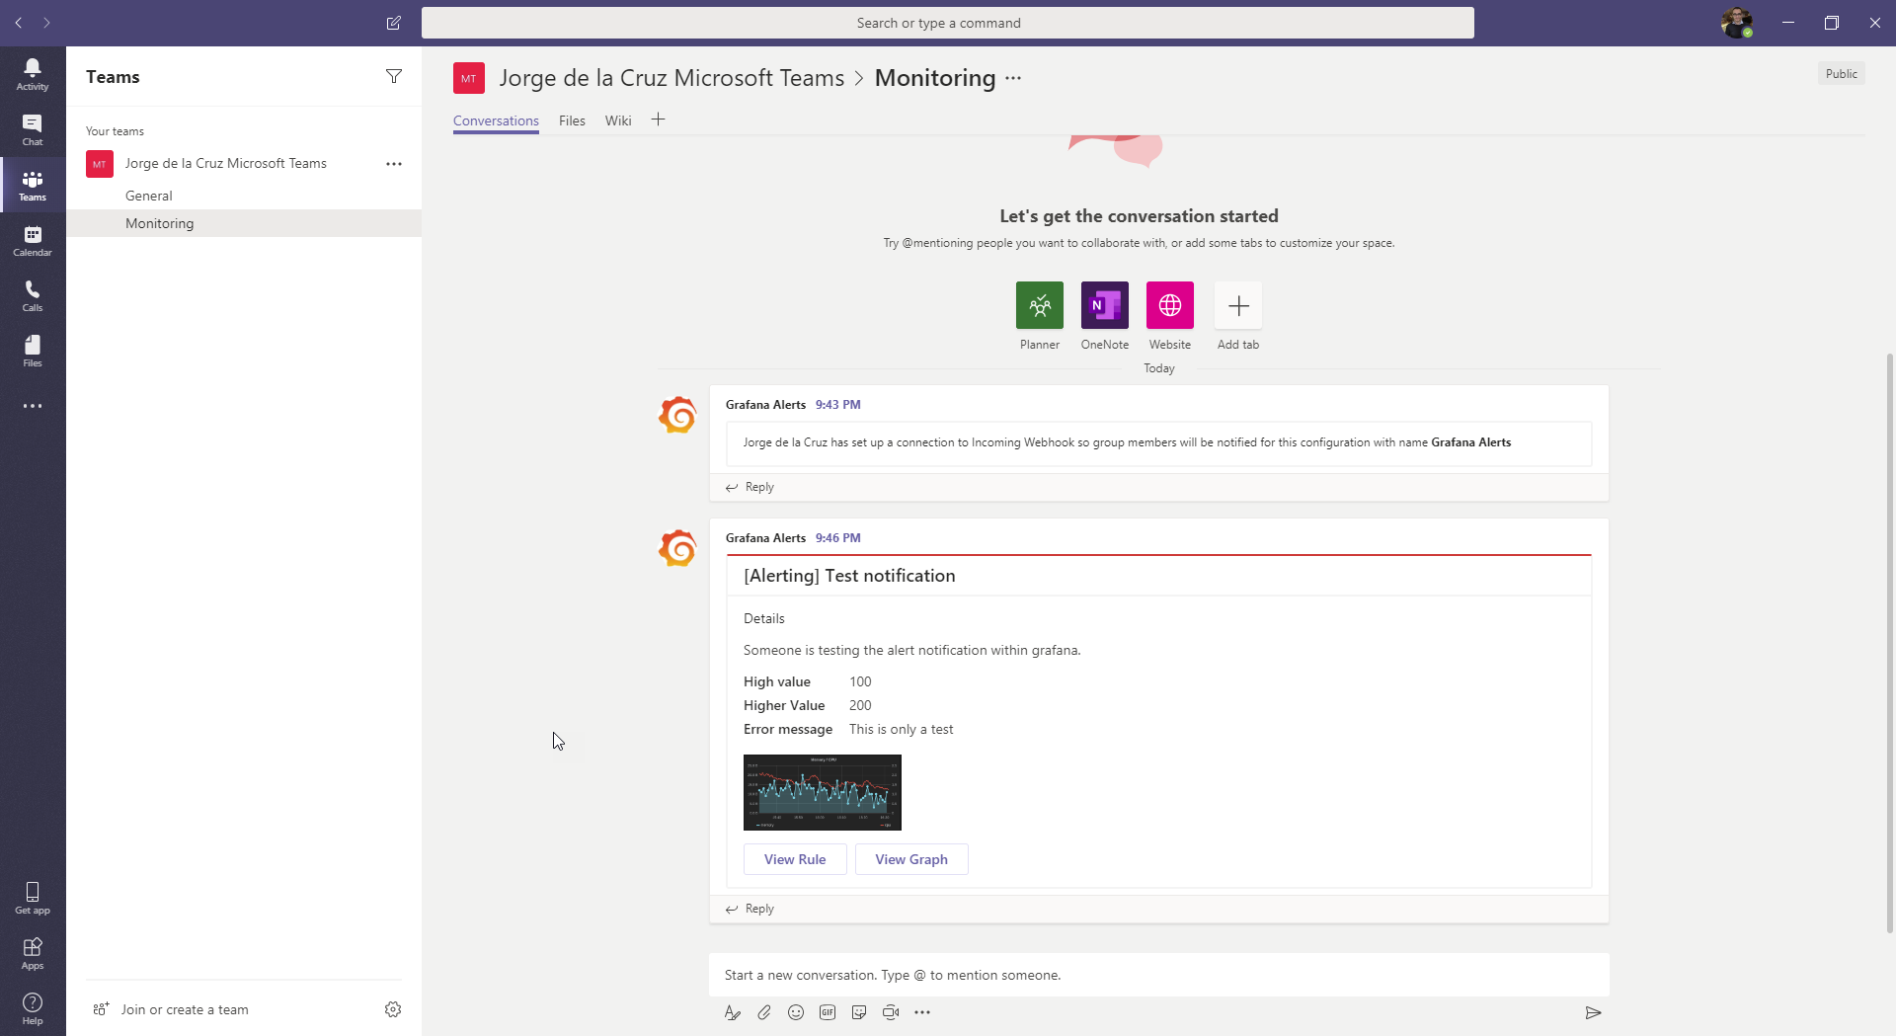Switch to the Wiki tab
The height and width of the screenshot is (1036, 1896).
pos(618,120)
